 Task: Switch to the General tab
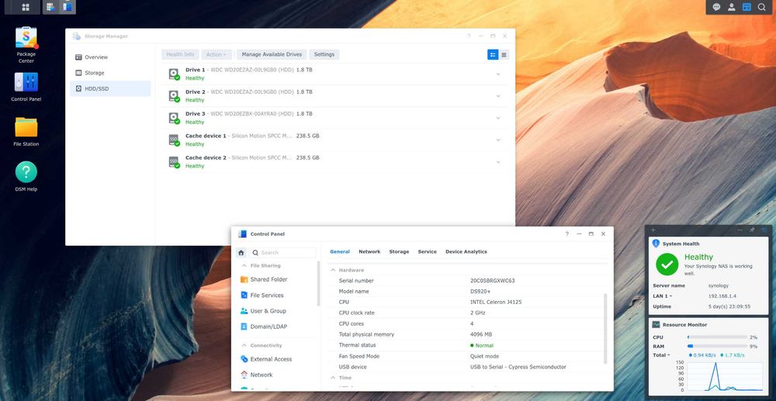tap(340, 251)
